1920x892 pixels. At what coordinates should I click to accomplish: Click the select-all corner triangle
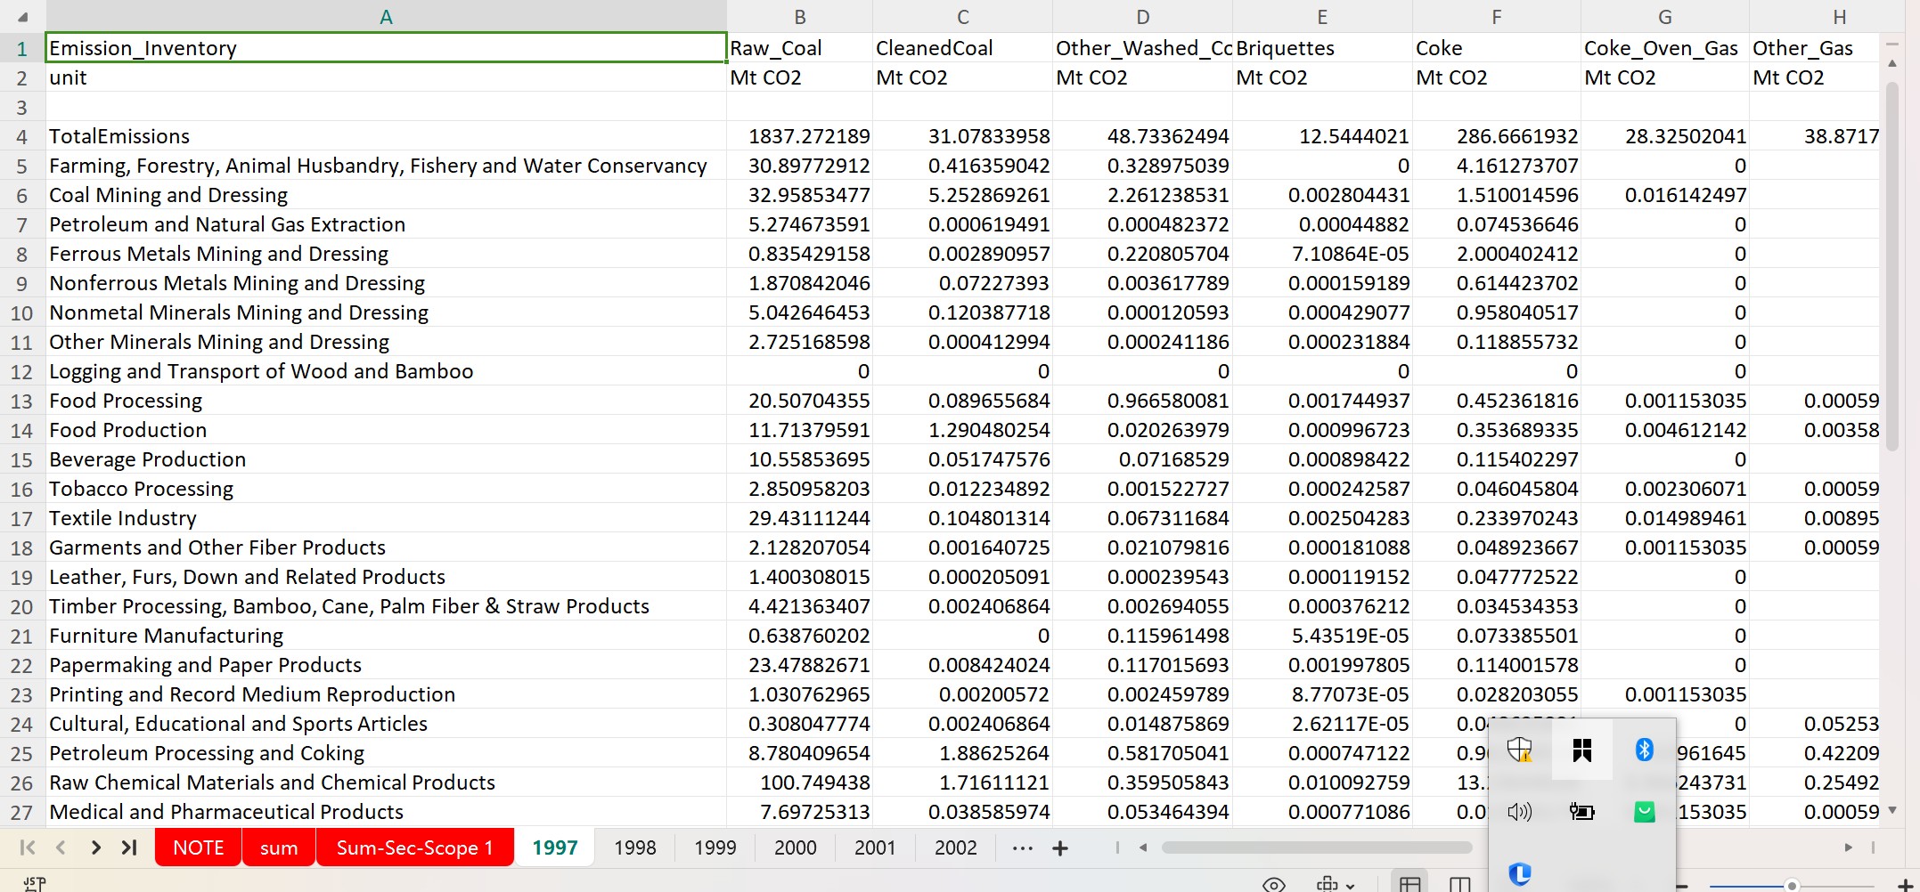22,17
